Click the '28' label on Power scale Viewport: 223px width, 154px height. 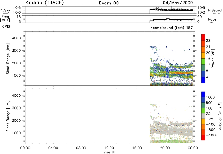(208, 41)
